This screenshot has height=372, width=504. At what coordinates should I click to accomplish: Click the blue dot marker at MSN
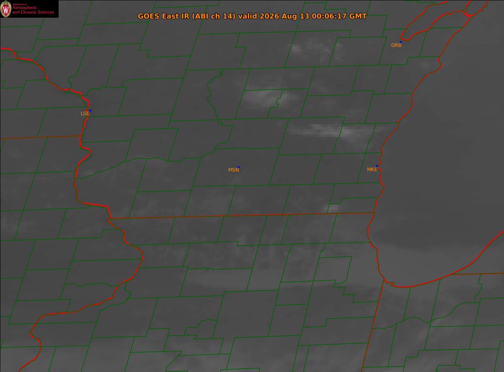tap(239, 167)
